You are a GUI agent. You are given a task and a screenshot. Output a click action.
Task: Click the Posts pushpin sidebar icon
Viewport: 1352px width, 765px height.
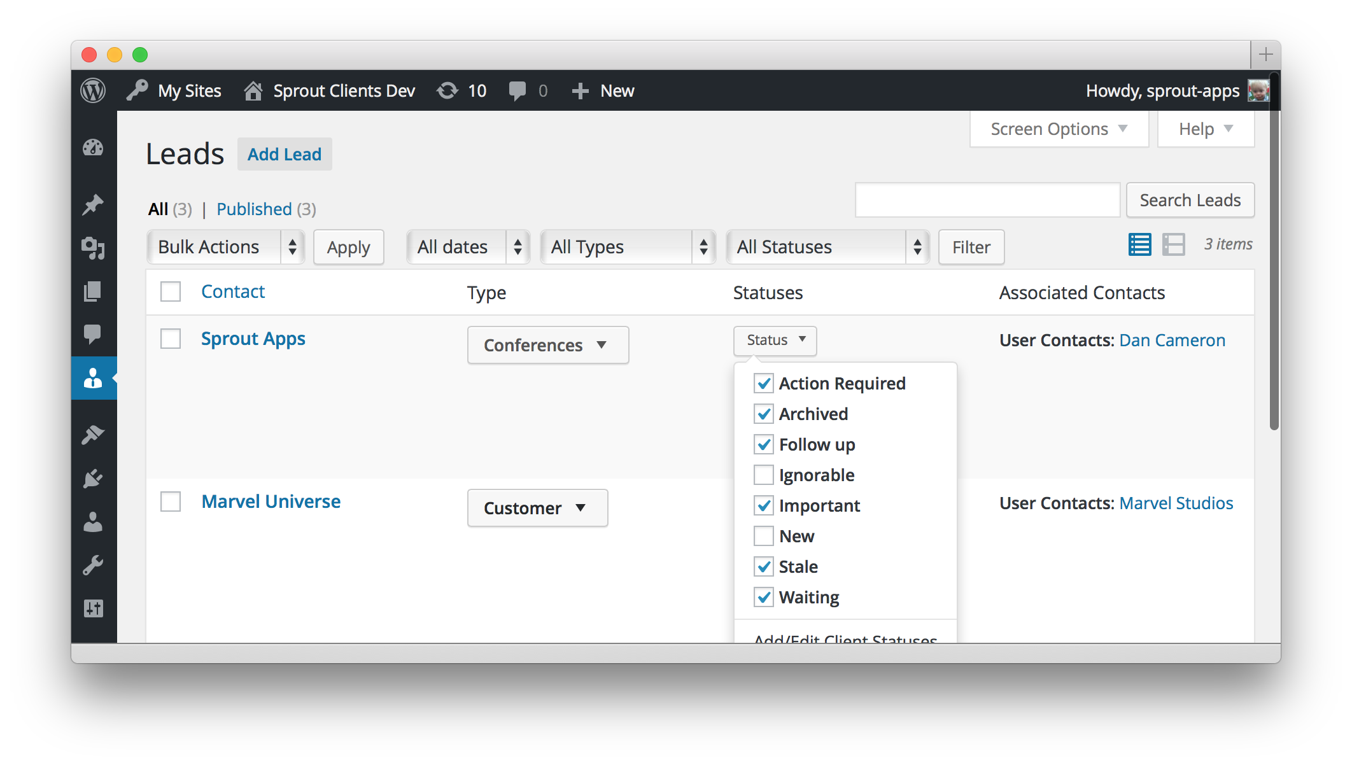pos(93,204)
